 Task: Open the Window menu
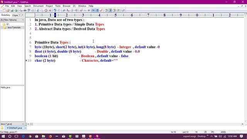(x=82, y=6)
